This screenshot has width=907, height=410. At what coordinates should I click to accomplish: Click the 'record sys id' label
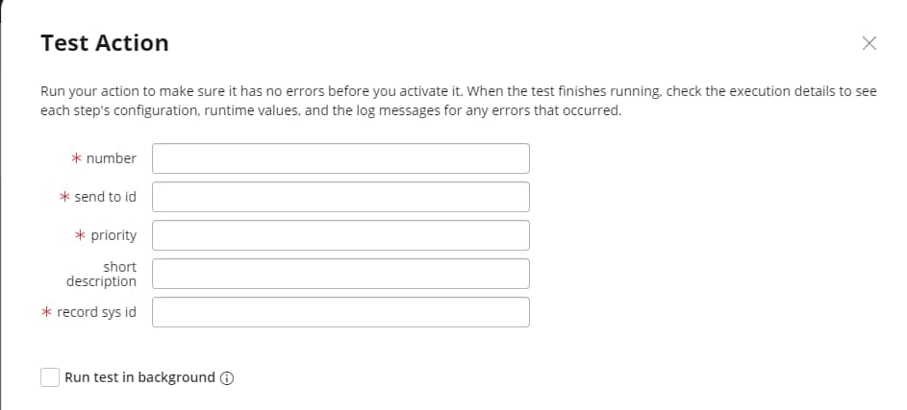(96, 312)
